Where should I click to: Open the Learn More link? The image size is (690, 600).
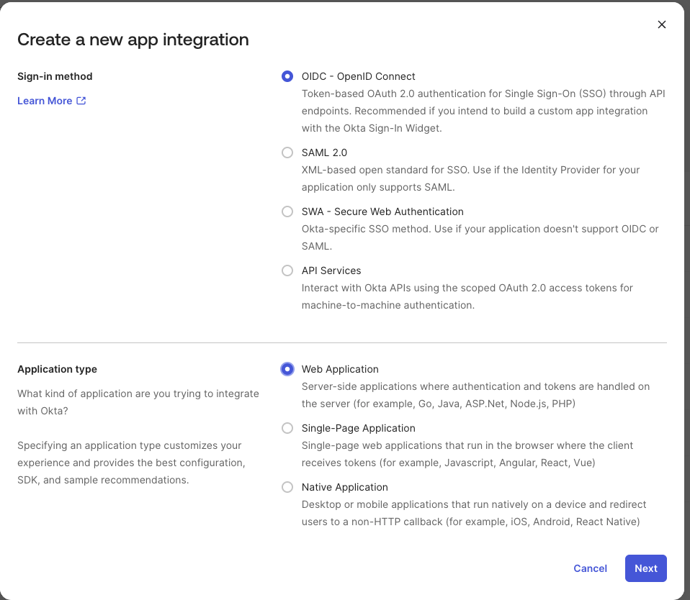pyautogui.click(x=45, y=101)
